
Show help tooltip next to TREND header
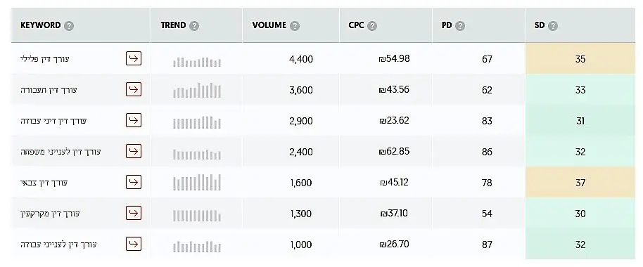pos(194,26)
